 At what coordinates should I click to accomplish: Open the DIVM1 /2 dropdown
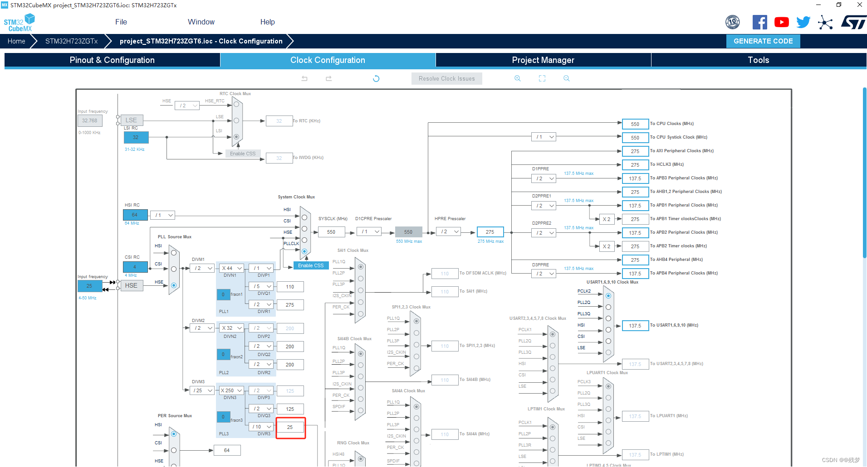(x=202, y=268)
